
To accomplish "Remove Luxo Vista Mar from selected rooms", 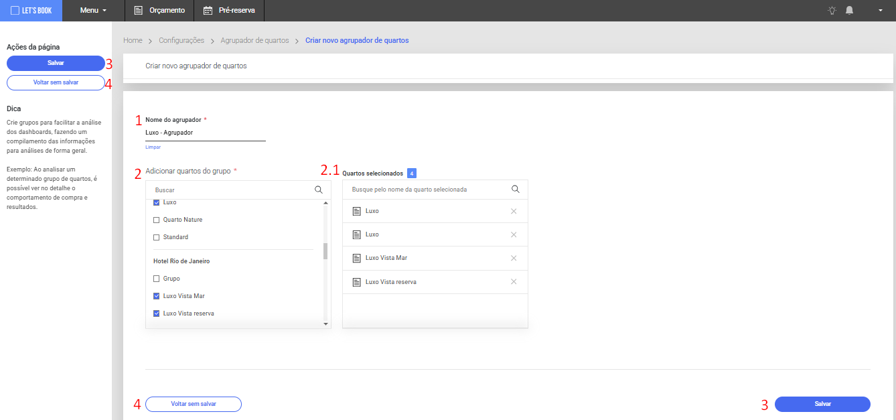I will click(514, 259).
